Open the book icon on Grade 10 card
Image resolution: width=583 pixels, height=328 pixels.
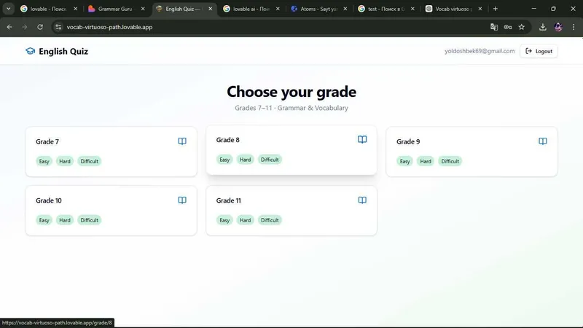point(182,200)
